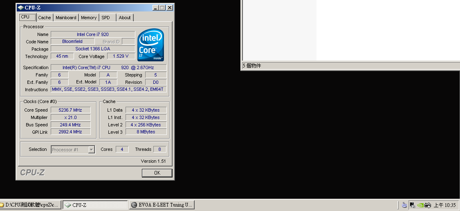Click the QPI Link value '2992.4 MHz'

point(70,132)
